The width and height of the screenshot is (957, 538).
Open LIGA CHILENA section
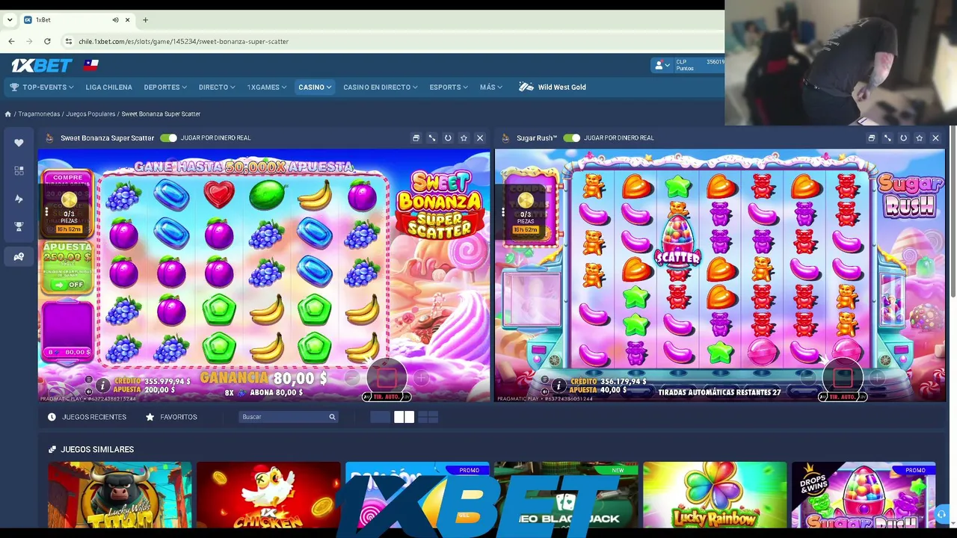(109, 87)
